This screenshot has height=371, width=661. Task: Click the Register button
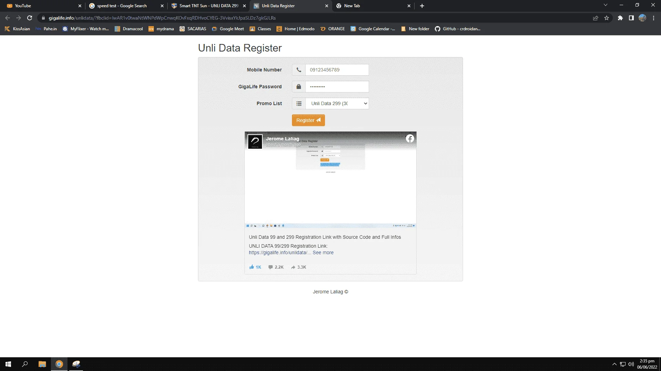(308, 120)
